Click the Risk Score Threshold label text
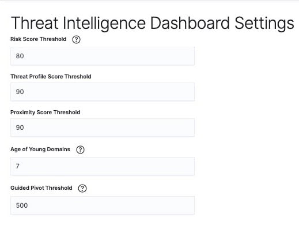The height and width of the screenshot is (236, 299). (39, 39)
